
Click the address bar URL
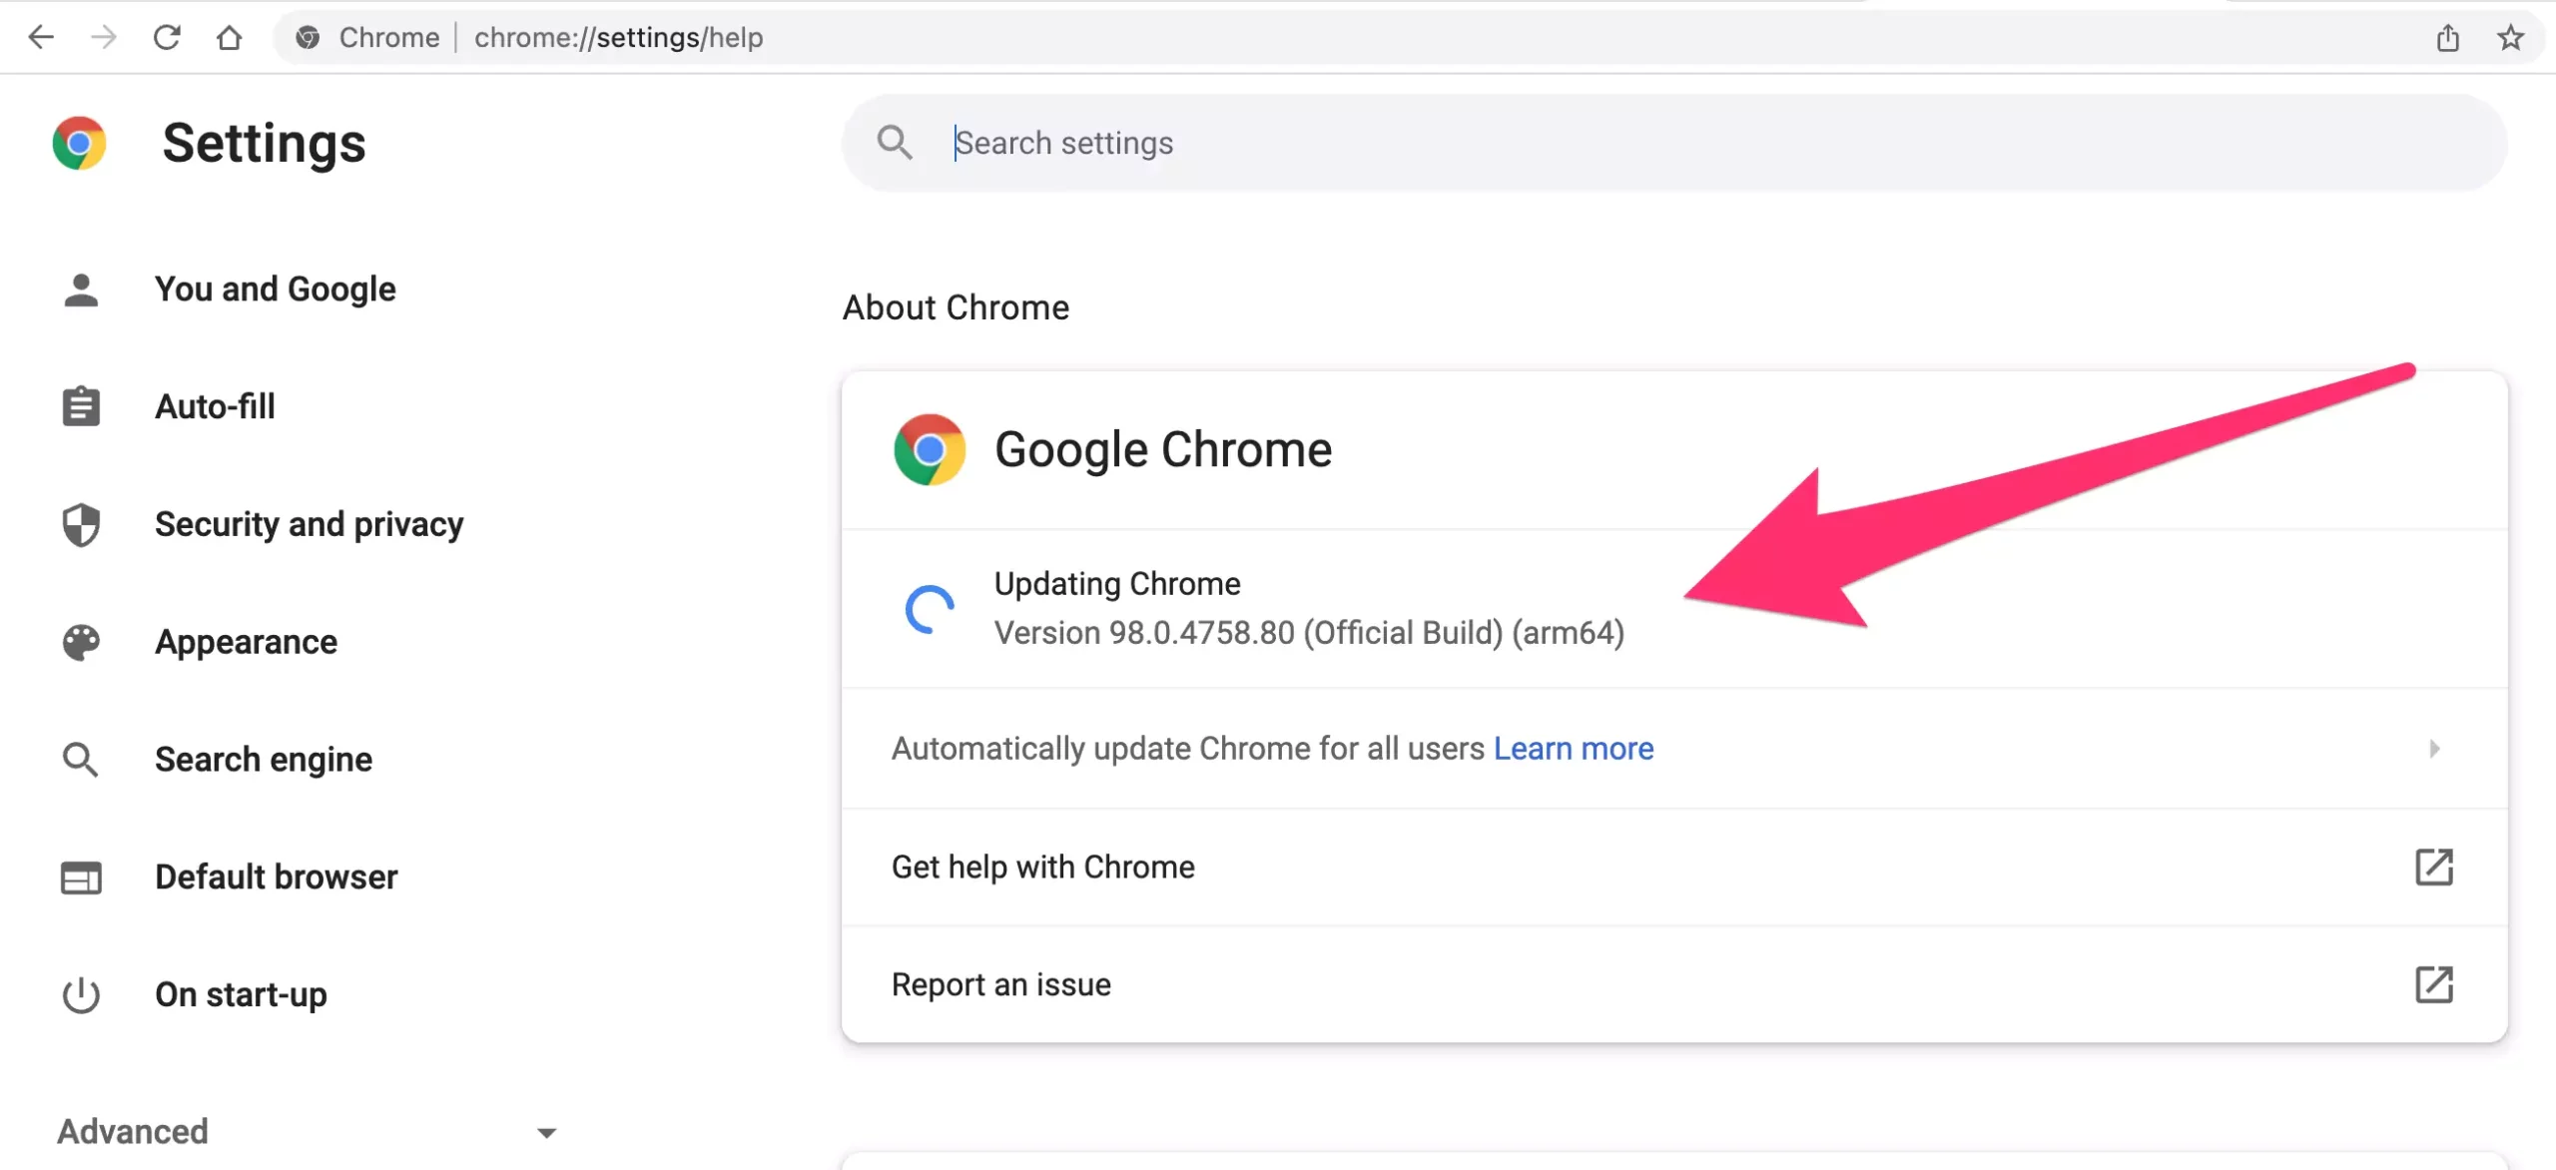point(619,38)
